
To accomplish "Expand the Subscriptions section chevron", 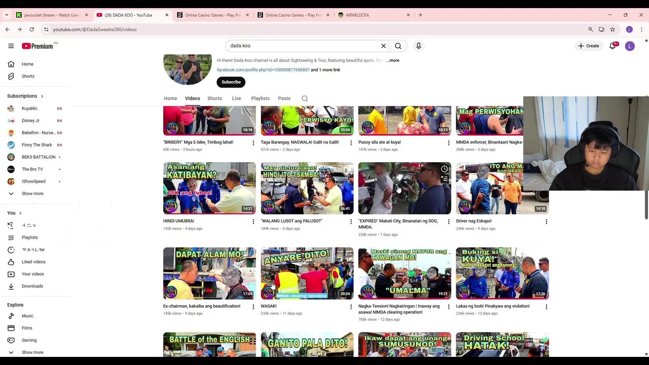I will 42,96.
